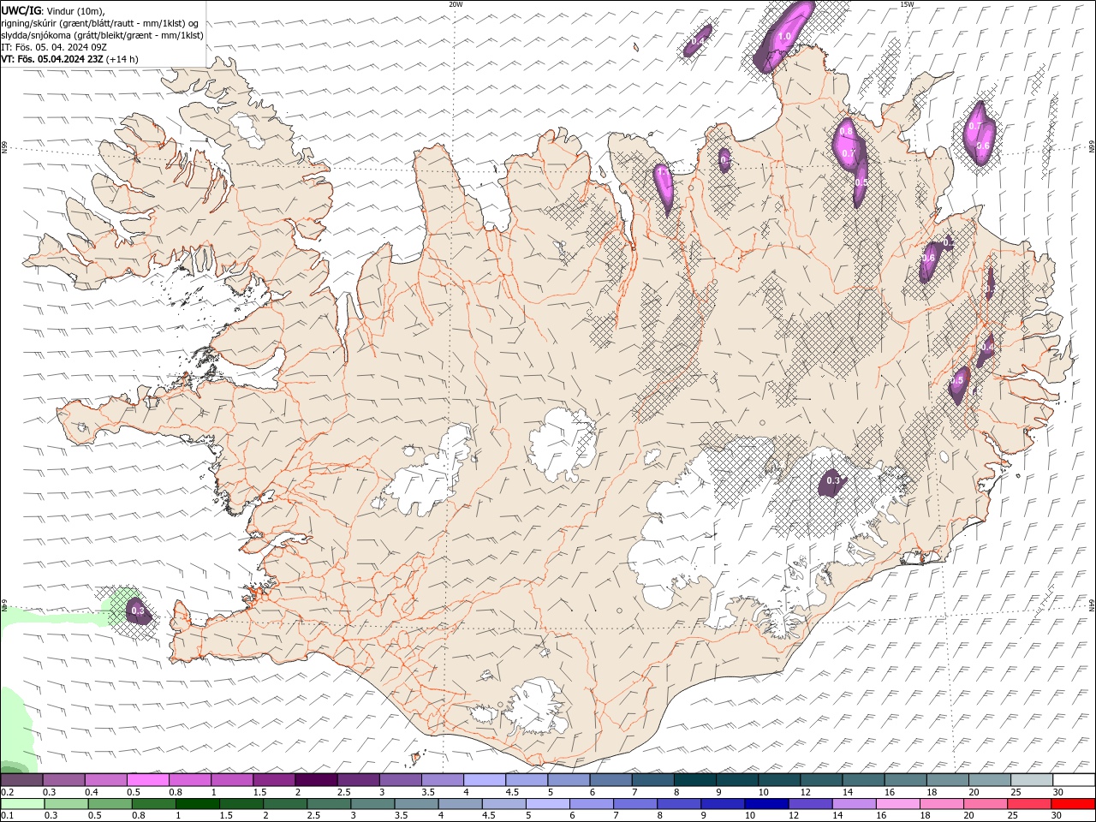Click the '15W' longitude label

(907, 4)
